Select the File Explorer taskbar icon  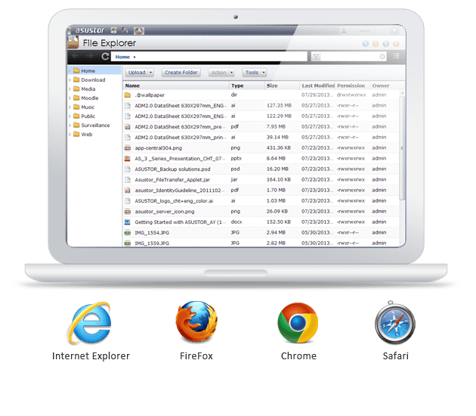tap(139, 30)
